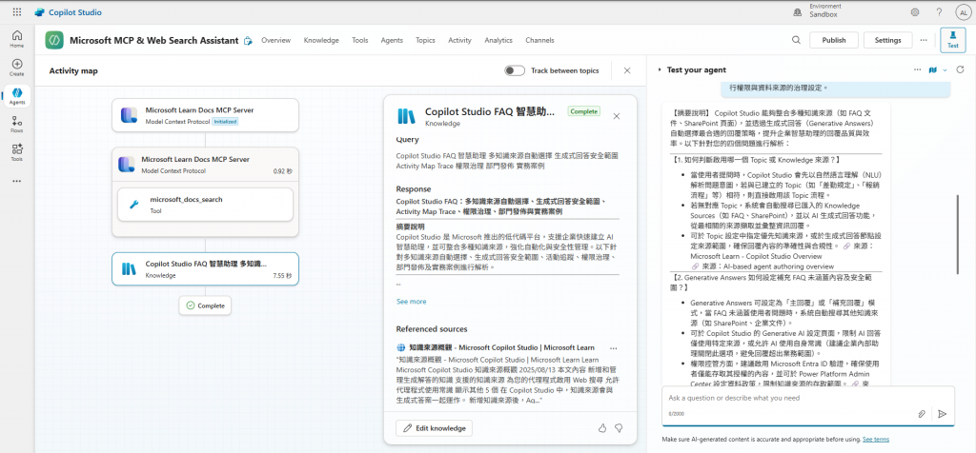Switch to the Topics tab
Screen dimensions: 976x453
tap(425, 40)
